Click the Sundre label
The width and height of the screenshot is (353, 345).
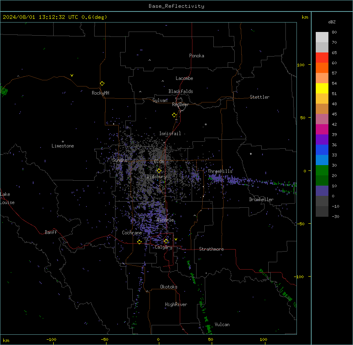click(120, 160)
